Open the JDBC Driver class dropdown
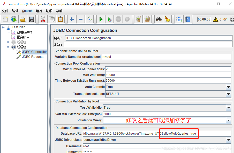 click(229, 140)
